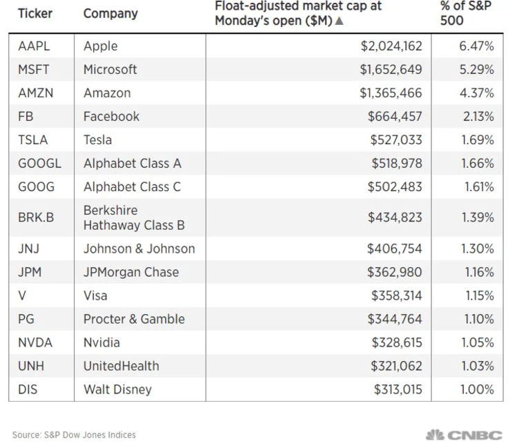Click the S&P Dow Jones Indices source text
Viewport: 510px width, 448px height.
pos(74,435)
